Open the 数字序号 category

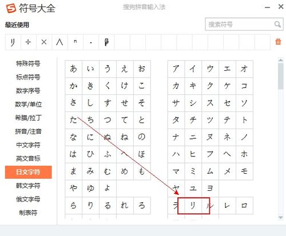(28, 91)
